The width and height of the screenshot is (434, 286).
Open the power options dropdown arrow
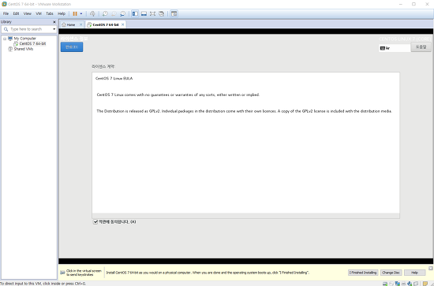81,13
